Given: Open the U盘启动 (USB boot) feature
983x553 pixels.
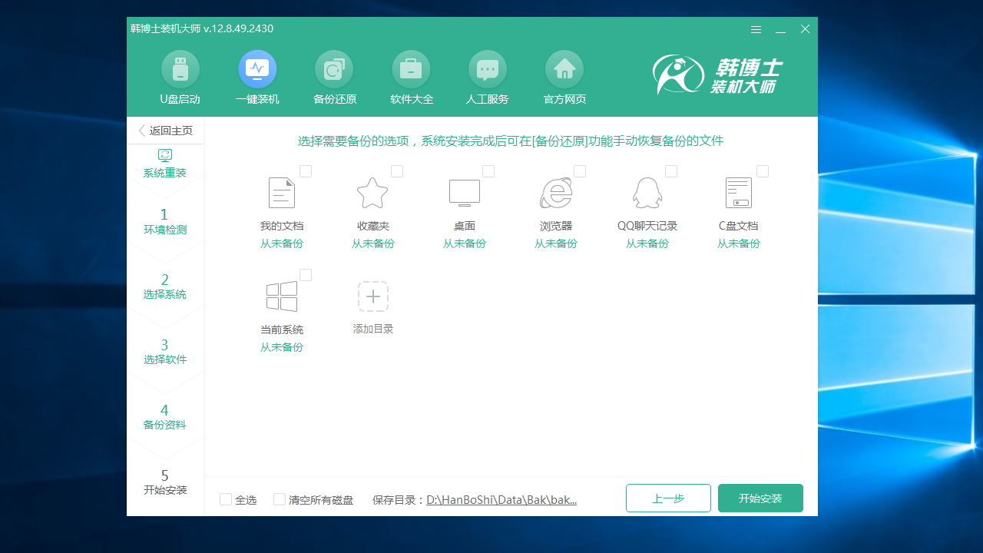Looking at the screenshot, I should click(x=180, y=76).
